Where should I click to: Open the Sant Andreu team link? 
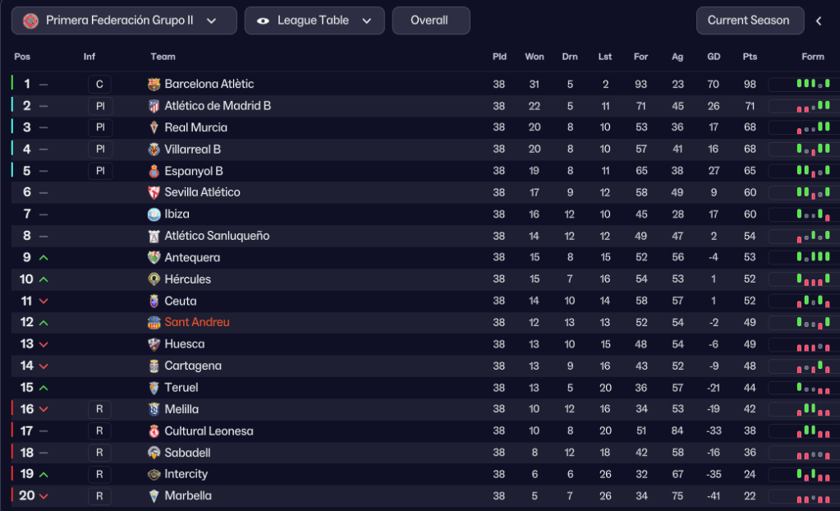(x=197, y=323)
